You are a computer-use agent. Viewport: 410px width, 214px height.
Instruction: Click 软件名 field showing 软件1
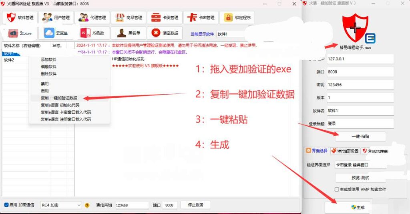tap(360, 111)
